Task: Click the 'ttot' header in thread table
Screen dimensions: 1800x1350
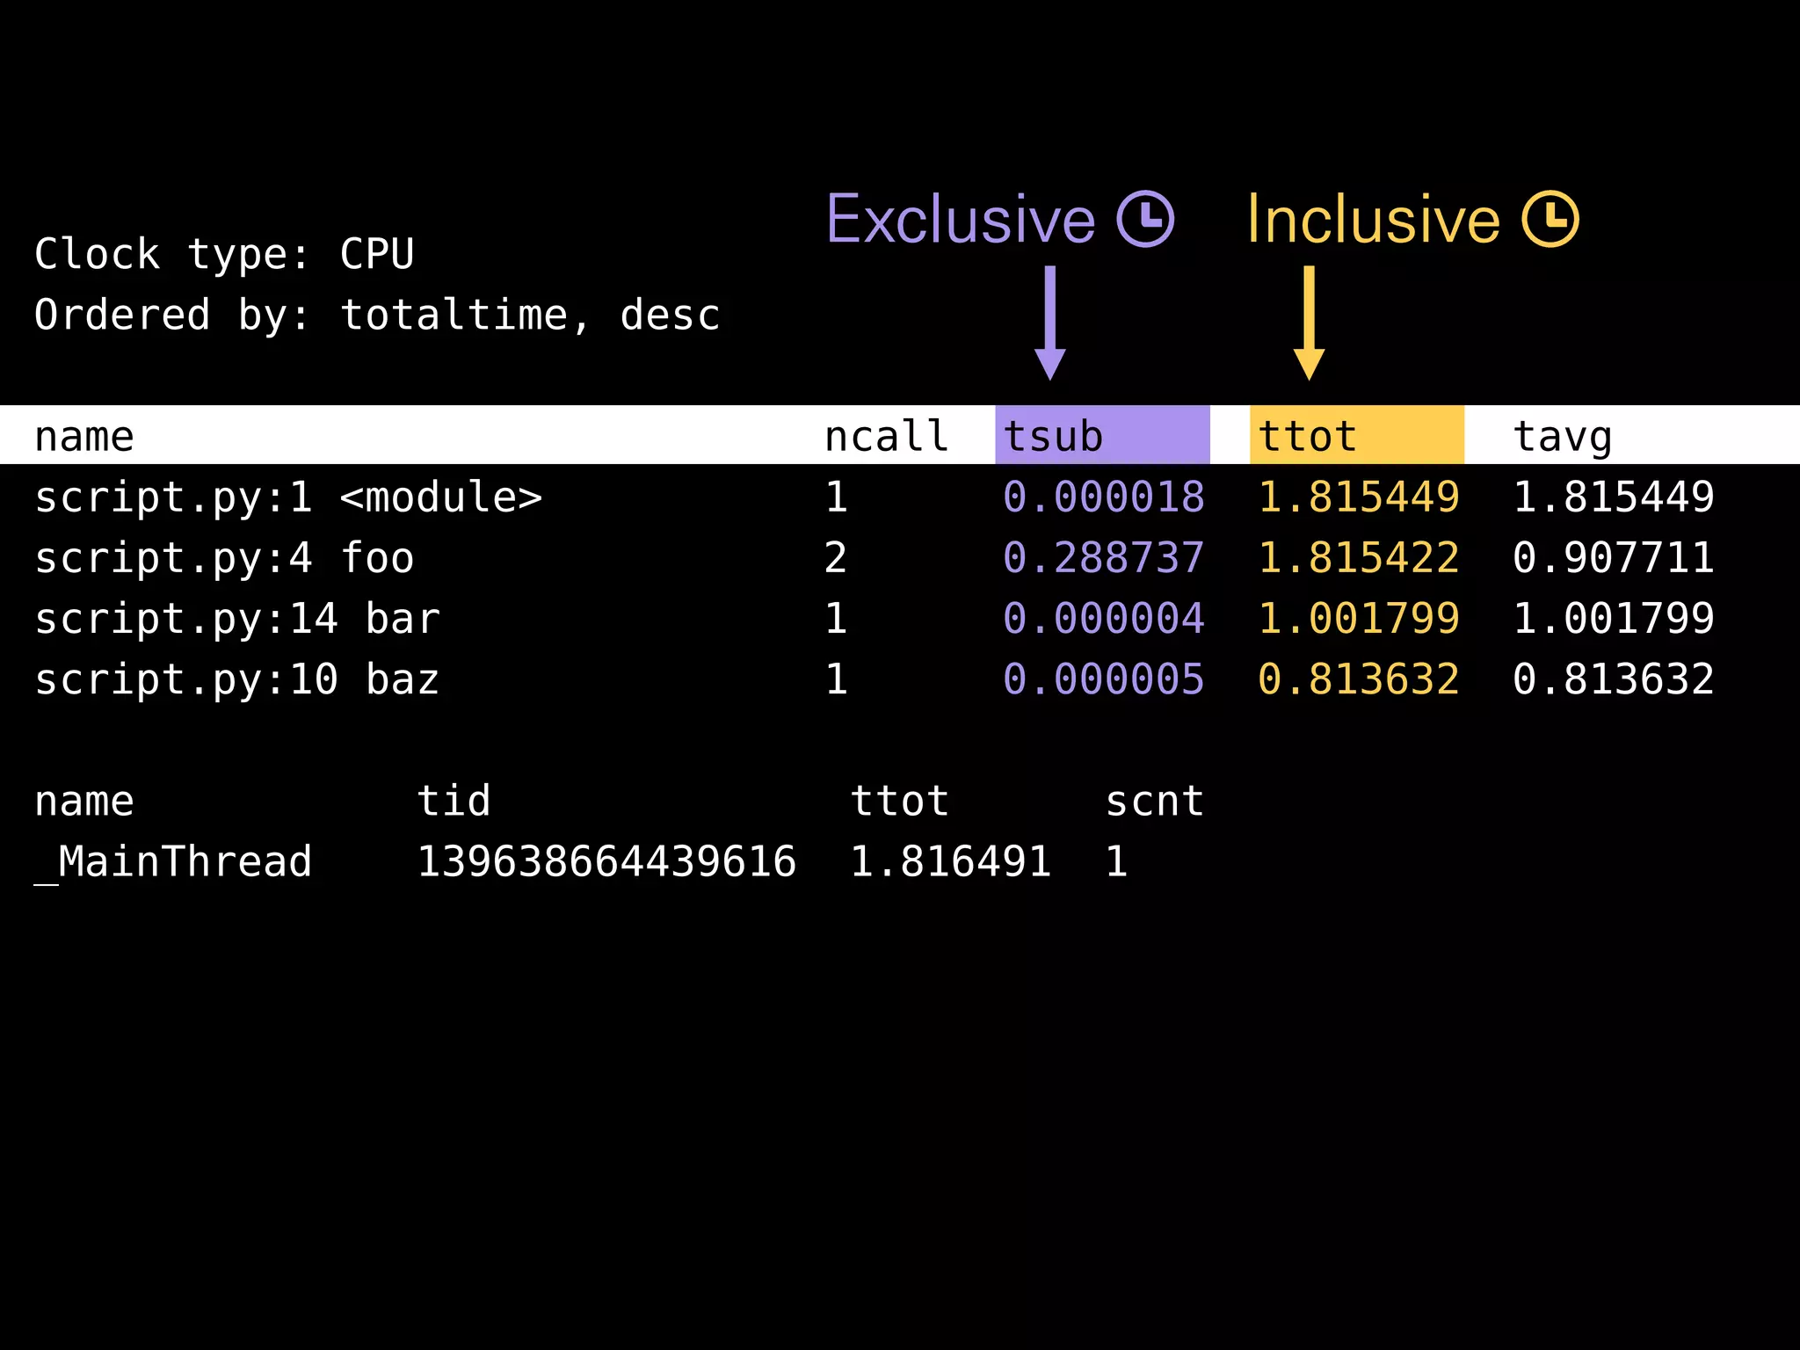Action: tap(900, 802)
